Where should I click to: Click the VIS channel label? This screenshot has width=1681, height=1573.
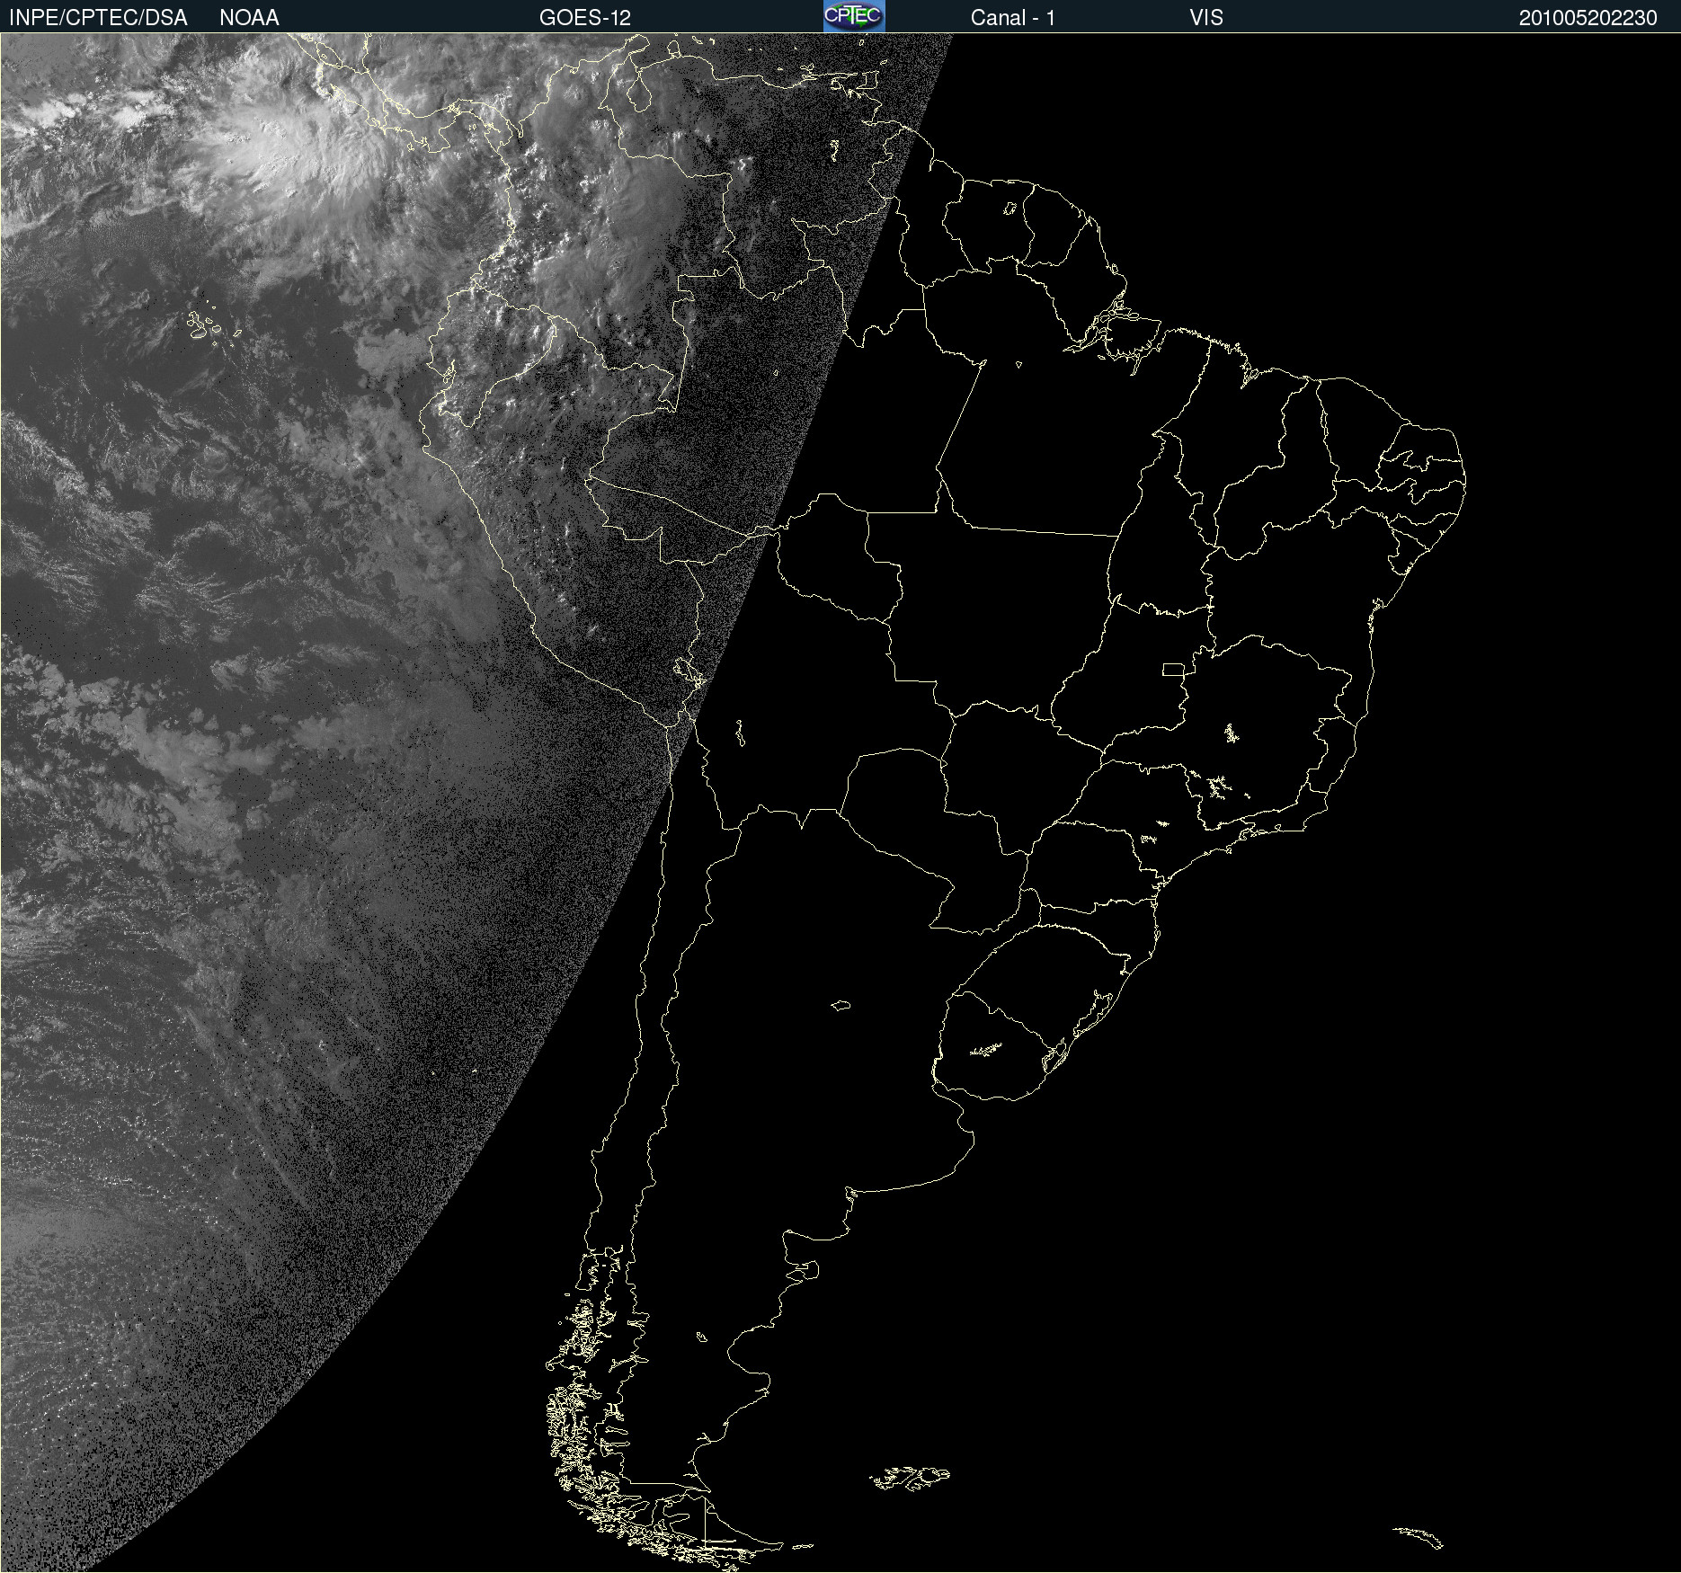[1206, 18]
